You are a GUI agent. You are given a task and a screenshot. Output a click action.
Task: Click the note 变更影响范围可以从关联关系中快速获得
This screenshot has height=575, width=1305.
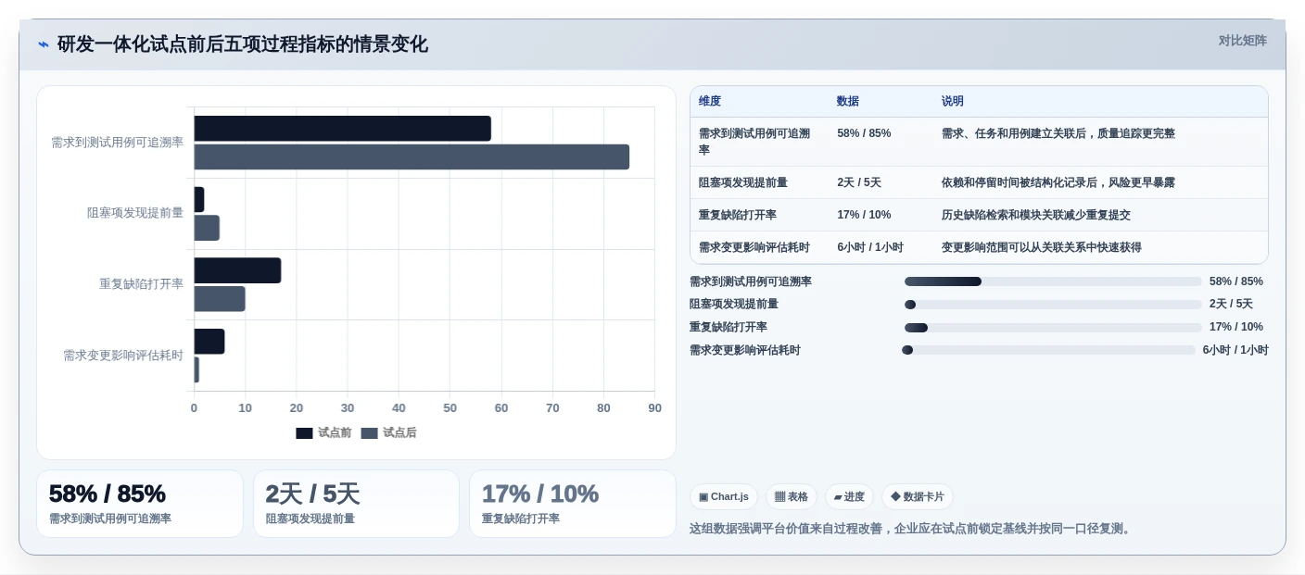click(1042, 247)
